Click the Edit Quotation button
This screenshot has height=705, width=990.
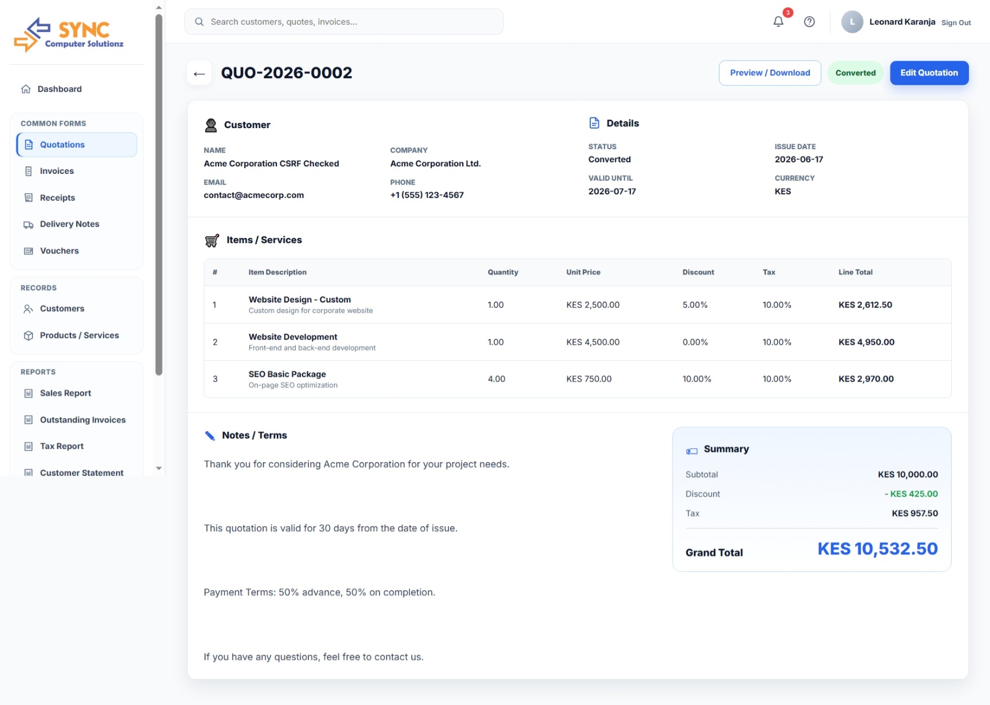929,73
